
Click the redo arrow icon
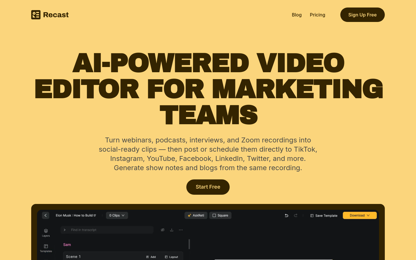pyautogui.click(x=296, y=216)
